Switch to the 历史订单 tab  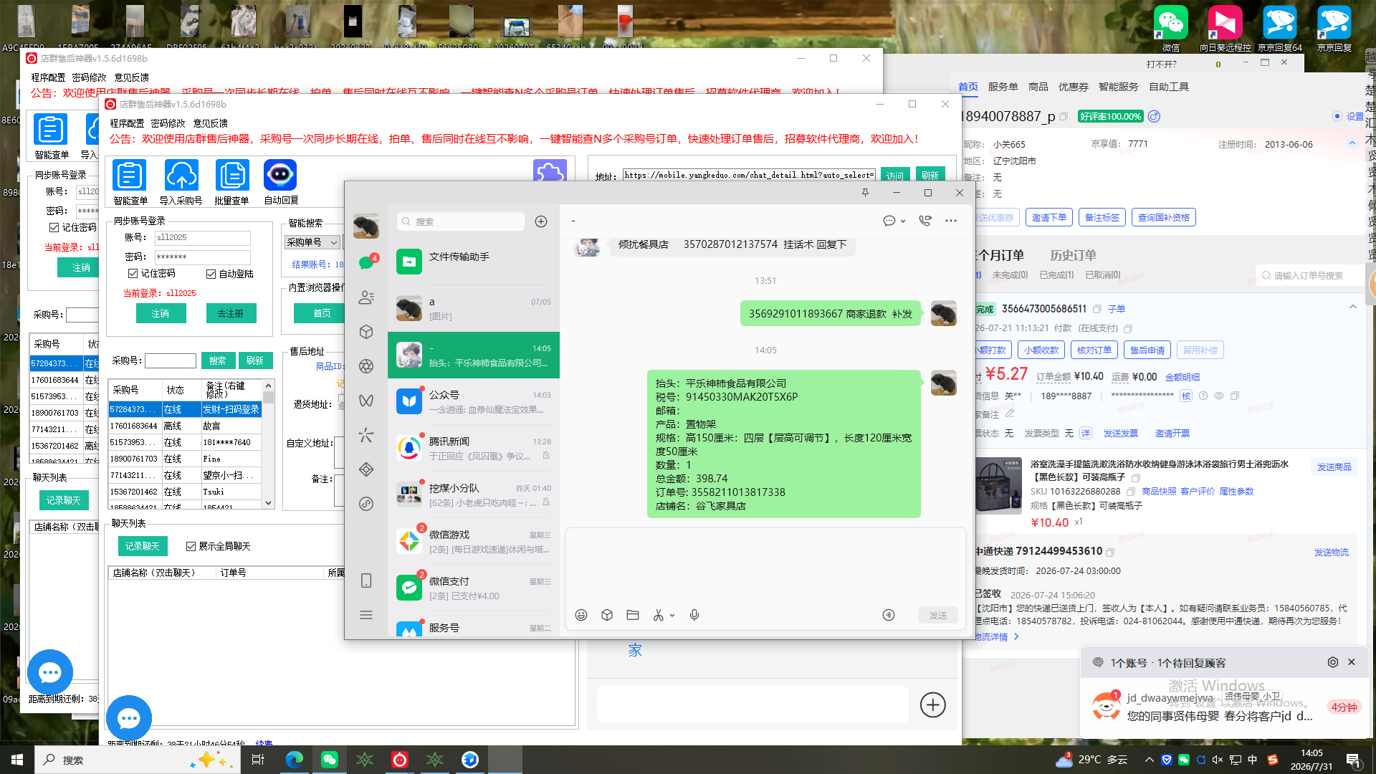pos(1073,255)
